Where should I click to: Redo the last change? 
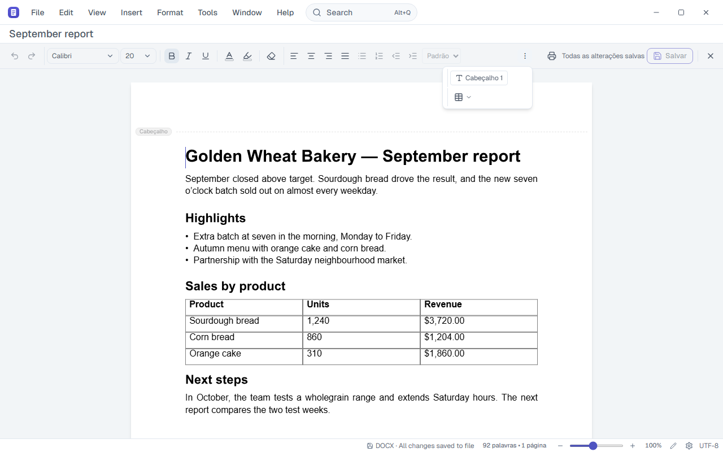[x=32, y=56]
